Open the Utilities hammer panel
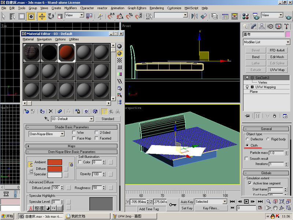The image size is (293, 220). [x=286, y=26]
